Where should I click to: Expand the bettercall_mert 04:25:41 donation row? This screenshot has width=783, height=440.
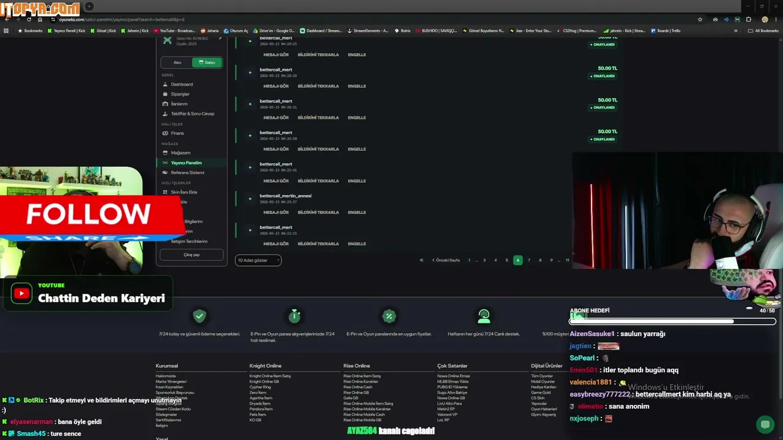pos(250,167)
